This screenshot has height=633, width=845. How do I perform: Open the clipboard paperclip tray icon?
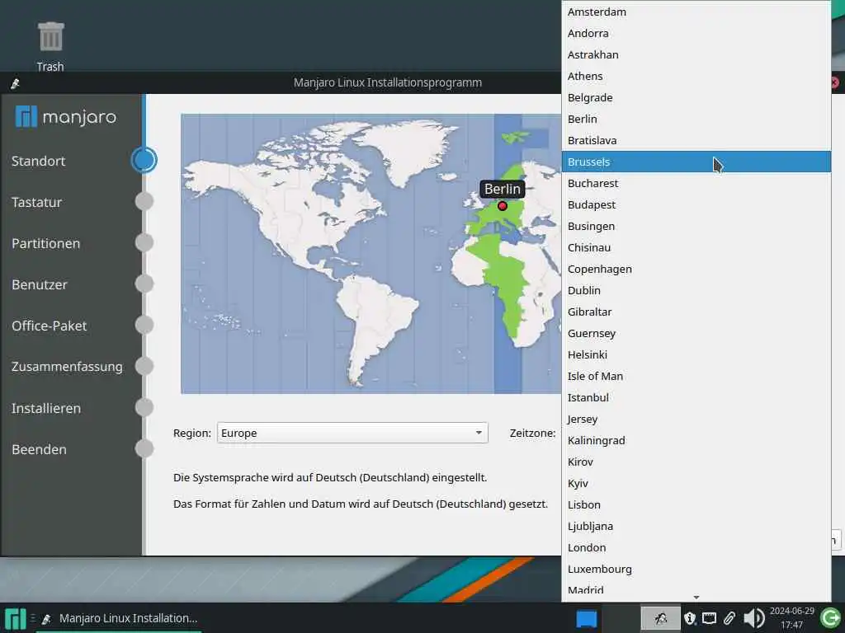pos(729,618)
